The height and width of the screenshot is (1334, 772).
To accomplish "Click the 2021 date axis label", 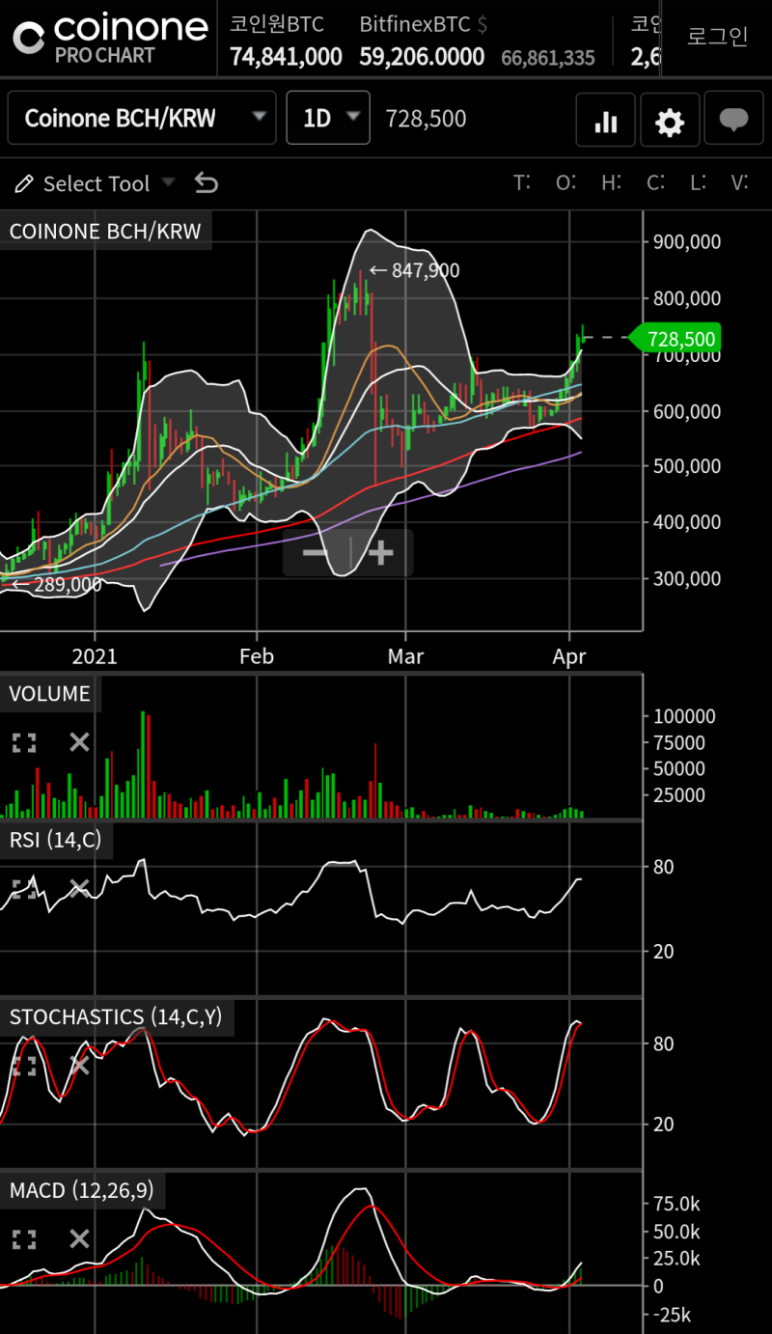I will tap(95, 656).
